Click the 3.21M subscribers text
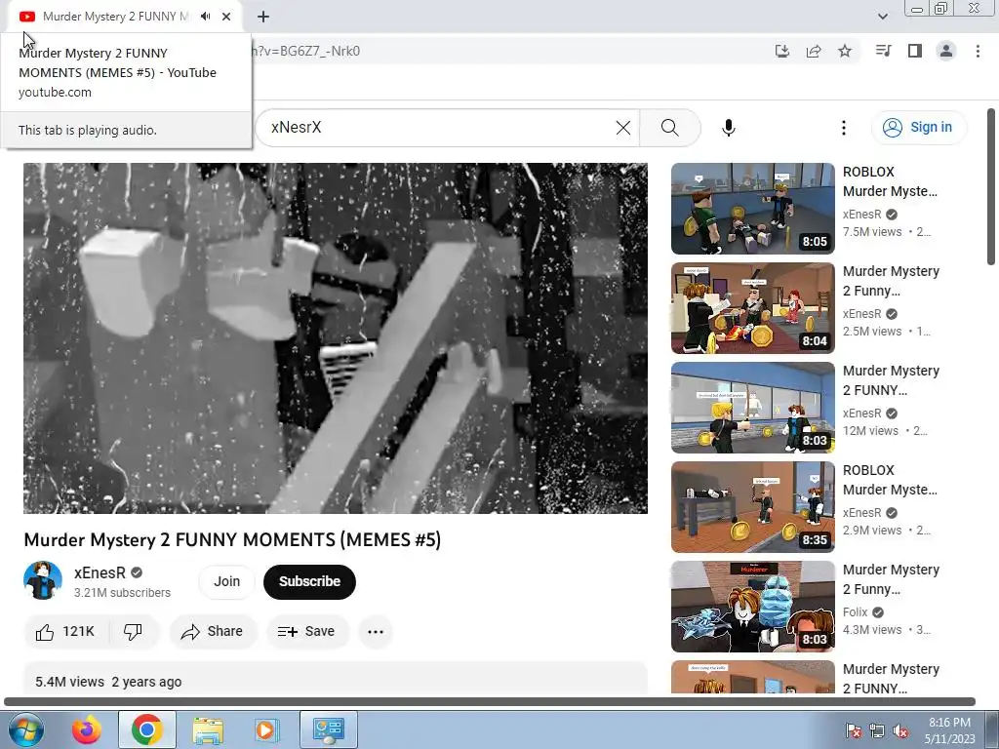This screenshot has width=999, height=749. coord(122,593)
